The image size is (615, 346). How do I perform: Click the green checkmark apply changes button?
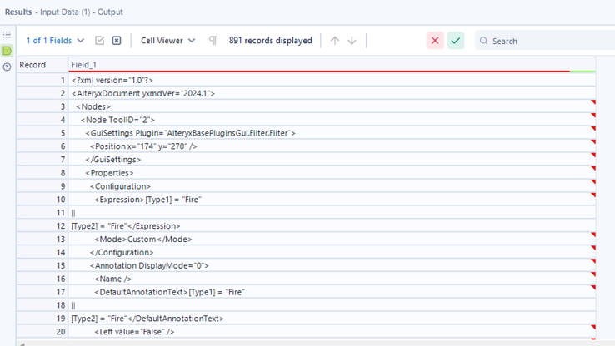click(x=456, y=41)
